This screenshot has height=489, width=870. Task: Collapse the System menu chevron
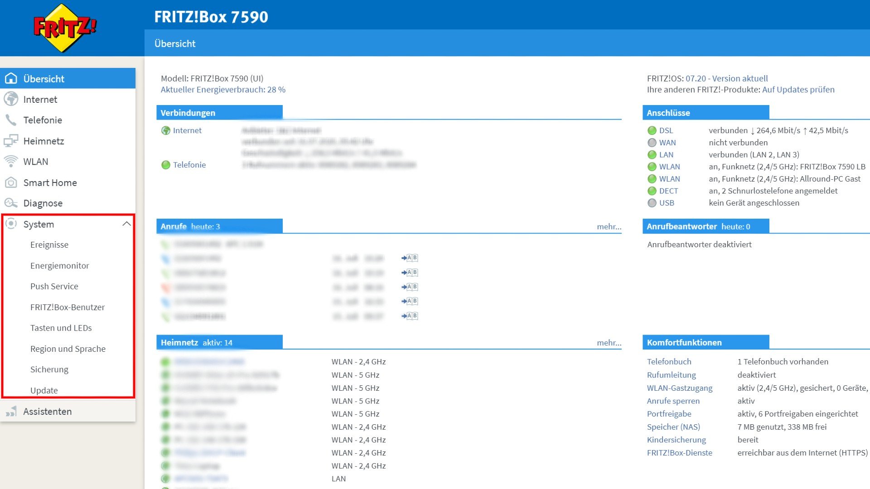coord(127,224)
